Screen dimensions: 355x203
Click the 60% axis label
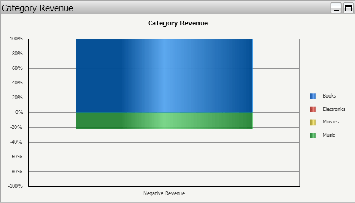17,68
